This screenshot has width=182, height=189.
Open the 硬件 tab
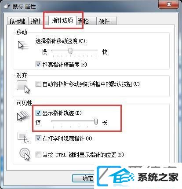coord(106,21)
